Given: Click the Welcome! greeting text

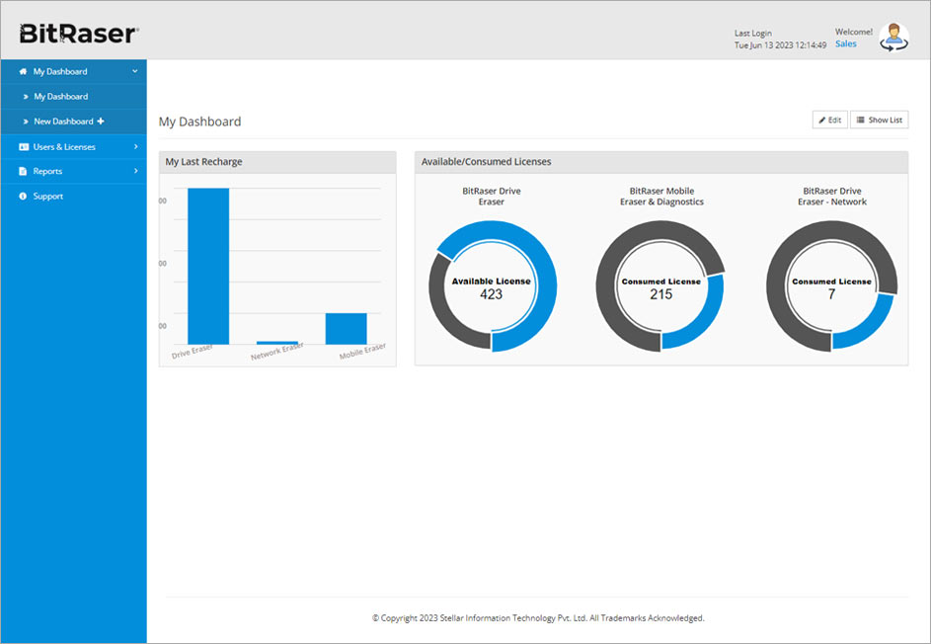Looking at the screenshot, I should (x=854, y=32).
